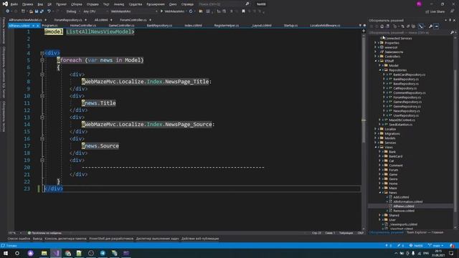Close the AllNews.cshtml editor tab

coord(37,26)
